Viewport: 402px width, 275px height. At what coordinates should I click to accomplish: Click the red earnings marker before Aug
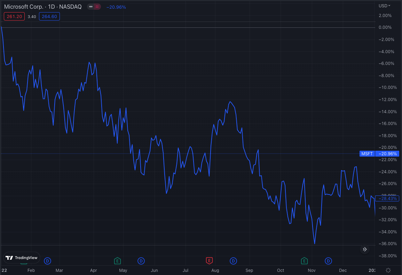209,260
